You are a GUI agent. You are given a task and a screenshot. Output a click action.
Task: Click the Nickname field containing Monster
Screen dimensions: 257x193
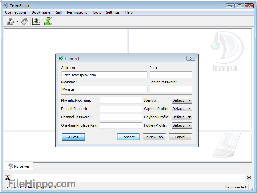104,89
